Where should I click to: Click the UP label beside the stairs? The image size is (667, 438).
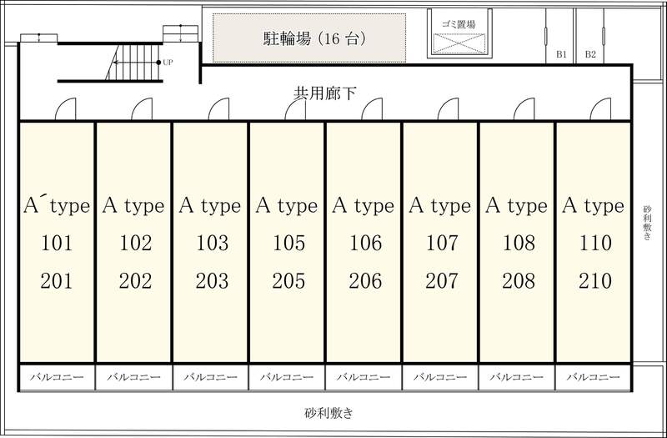pyautogui.click(x=168, y=62)
